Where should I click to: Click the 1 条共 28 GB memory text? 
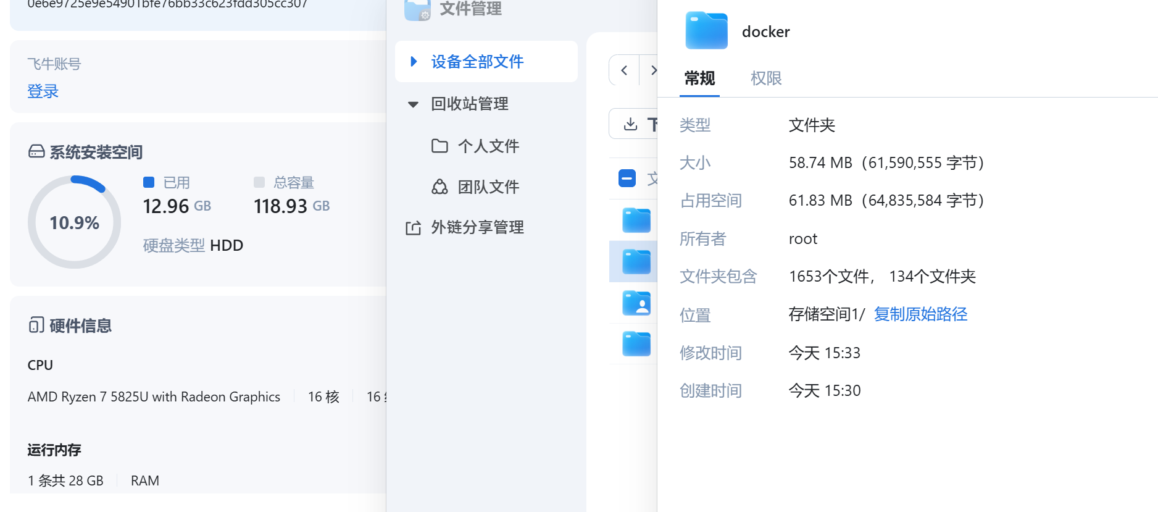click(x=65, y=481)
